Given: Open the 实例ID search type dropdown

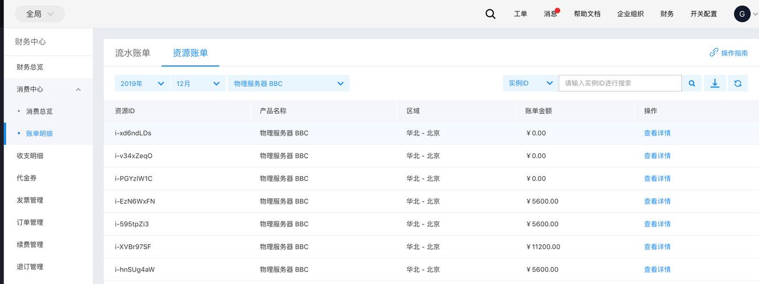Looking at the screenshot, I should [530, 83].
